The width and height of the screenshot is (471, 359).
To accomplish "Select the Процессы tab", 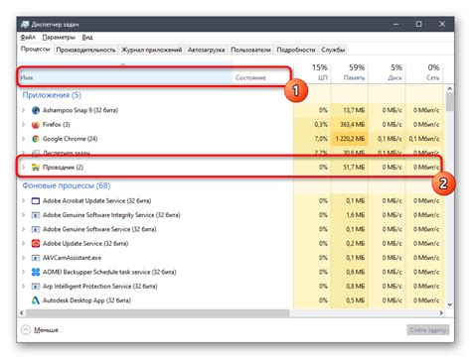I will pyautogui.click(x=36, y=49).
